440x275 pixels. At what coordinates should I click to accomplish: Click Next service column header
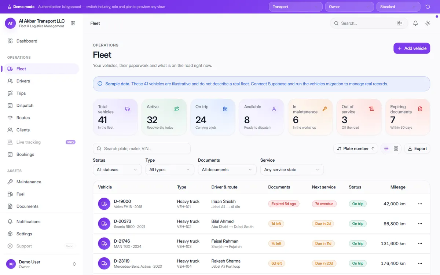tap(324, 187)
